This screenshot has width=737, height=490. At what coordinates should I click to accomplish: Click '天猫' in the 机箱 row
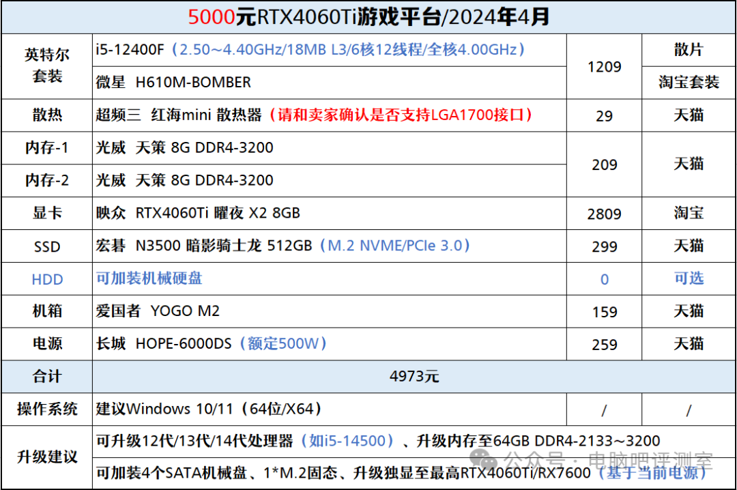coord(689,311)
